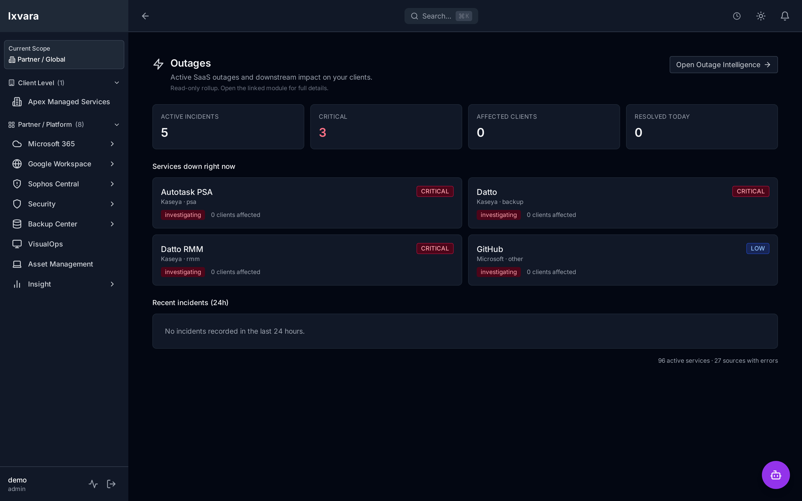Click the Outages lightning bolt icon
802x501 pixels.
coord(158,64)
